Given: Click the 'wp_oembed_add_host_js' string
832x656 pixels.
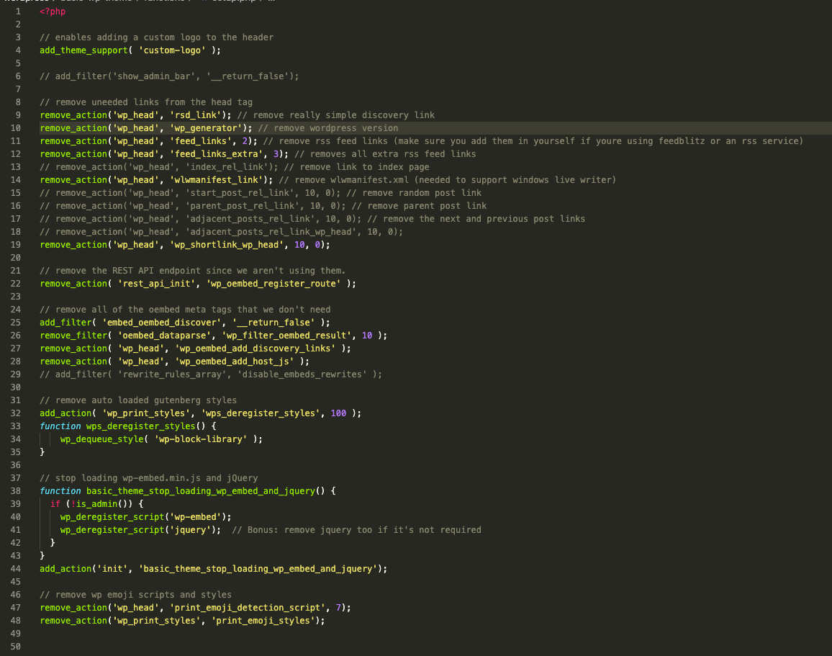Looking at the screenshot, I should [x=235, y=361].
